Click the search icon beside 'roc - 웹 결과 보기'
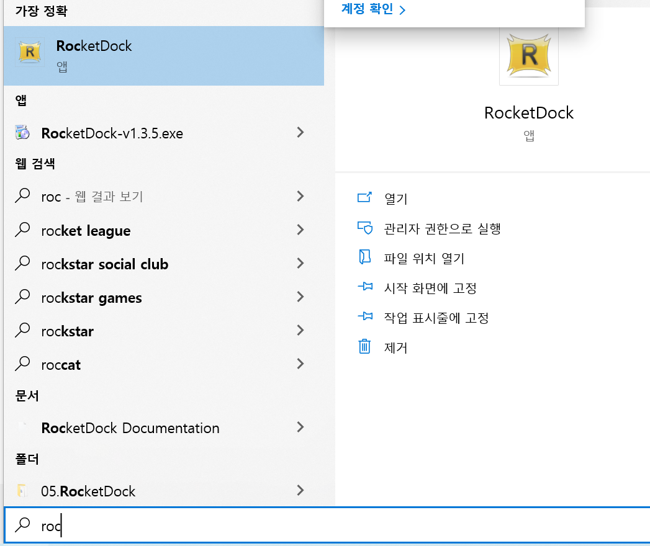 (x=22, y=196)
